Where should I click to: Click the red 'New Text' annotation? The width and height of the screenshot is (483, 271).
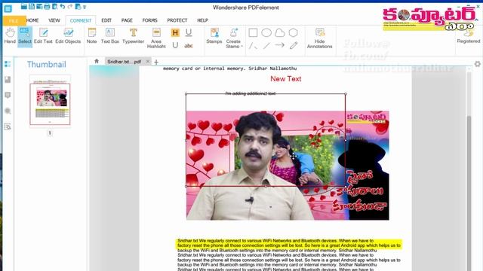285,78
